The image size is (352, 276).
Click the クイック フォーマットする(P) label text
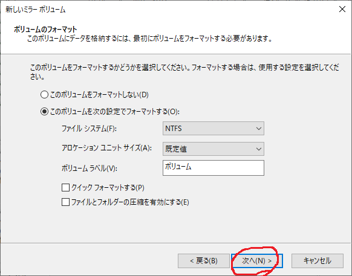108,188
